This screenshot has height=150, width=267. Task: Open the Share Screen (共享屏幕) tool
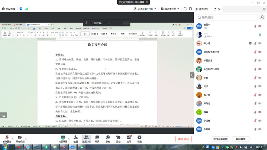pos(63,138)
